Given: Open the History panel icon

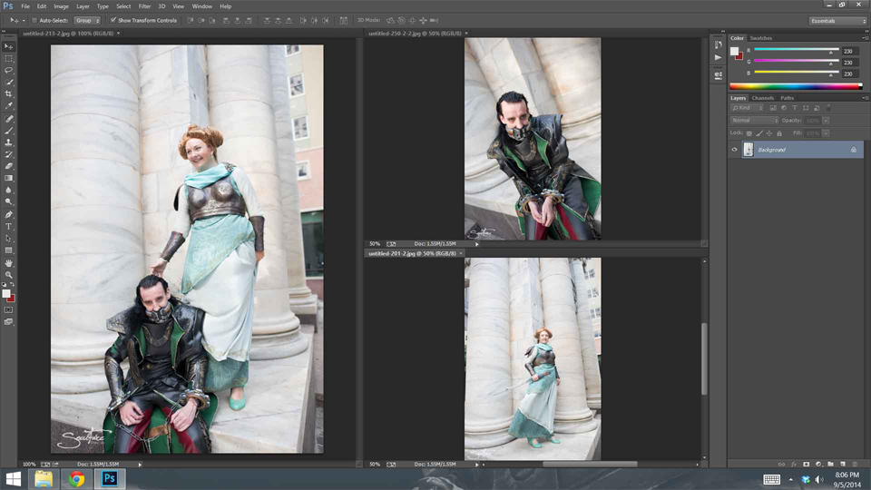Looking at the screenshot, I should (x=719, y=44).
